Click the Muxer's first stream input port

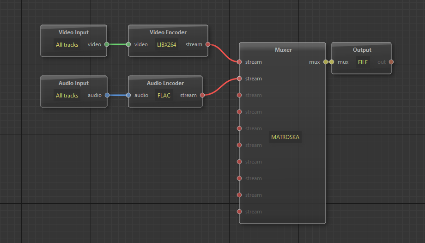coord(239,62)
